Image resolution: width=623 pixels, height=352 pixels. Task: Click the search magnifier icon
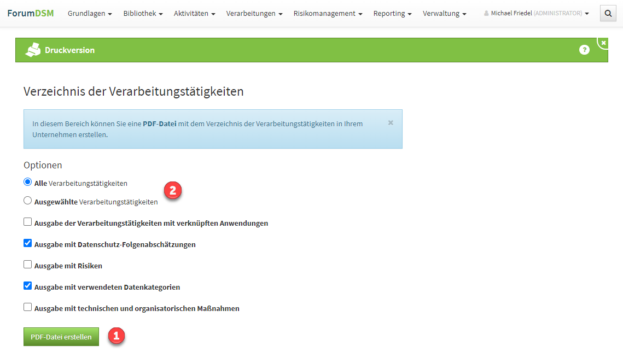pyautogui.click(x=608, y=13)
